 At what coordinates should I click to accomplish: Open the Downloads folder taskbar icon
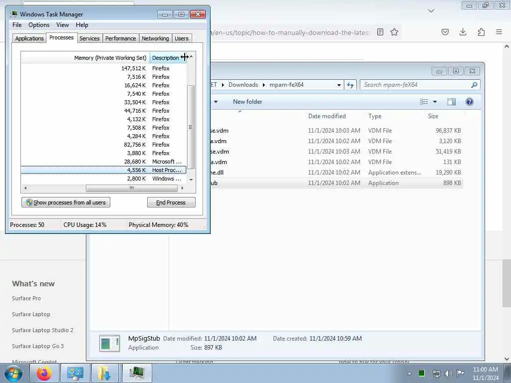click(x=105, y=373)
